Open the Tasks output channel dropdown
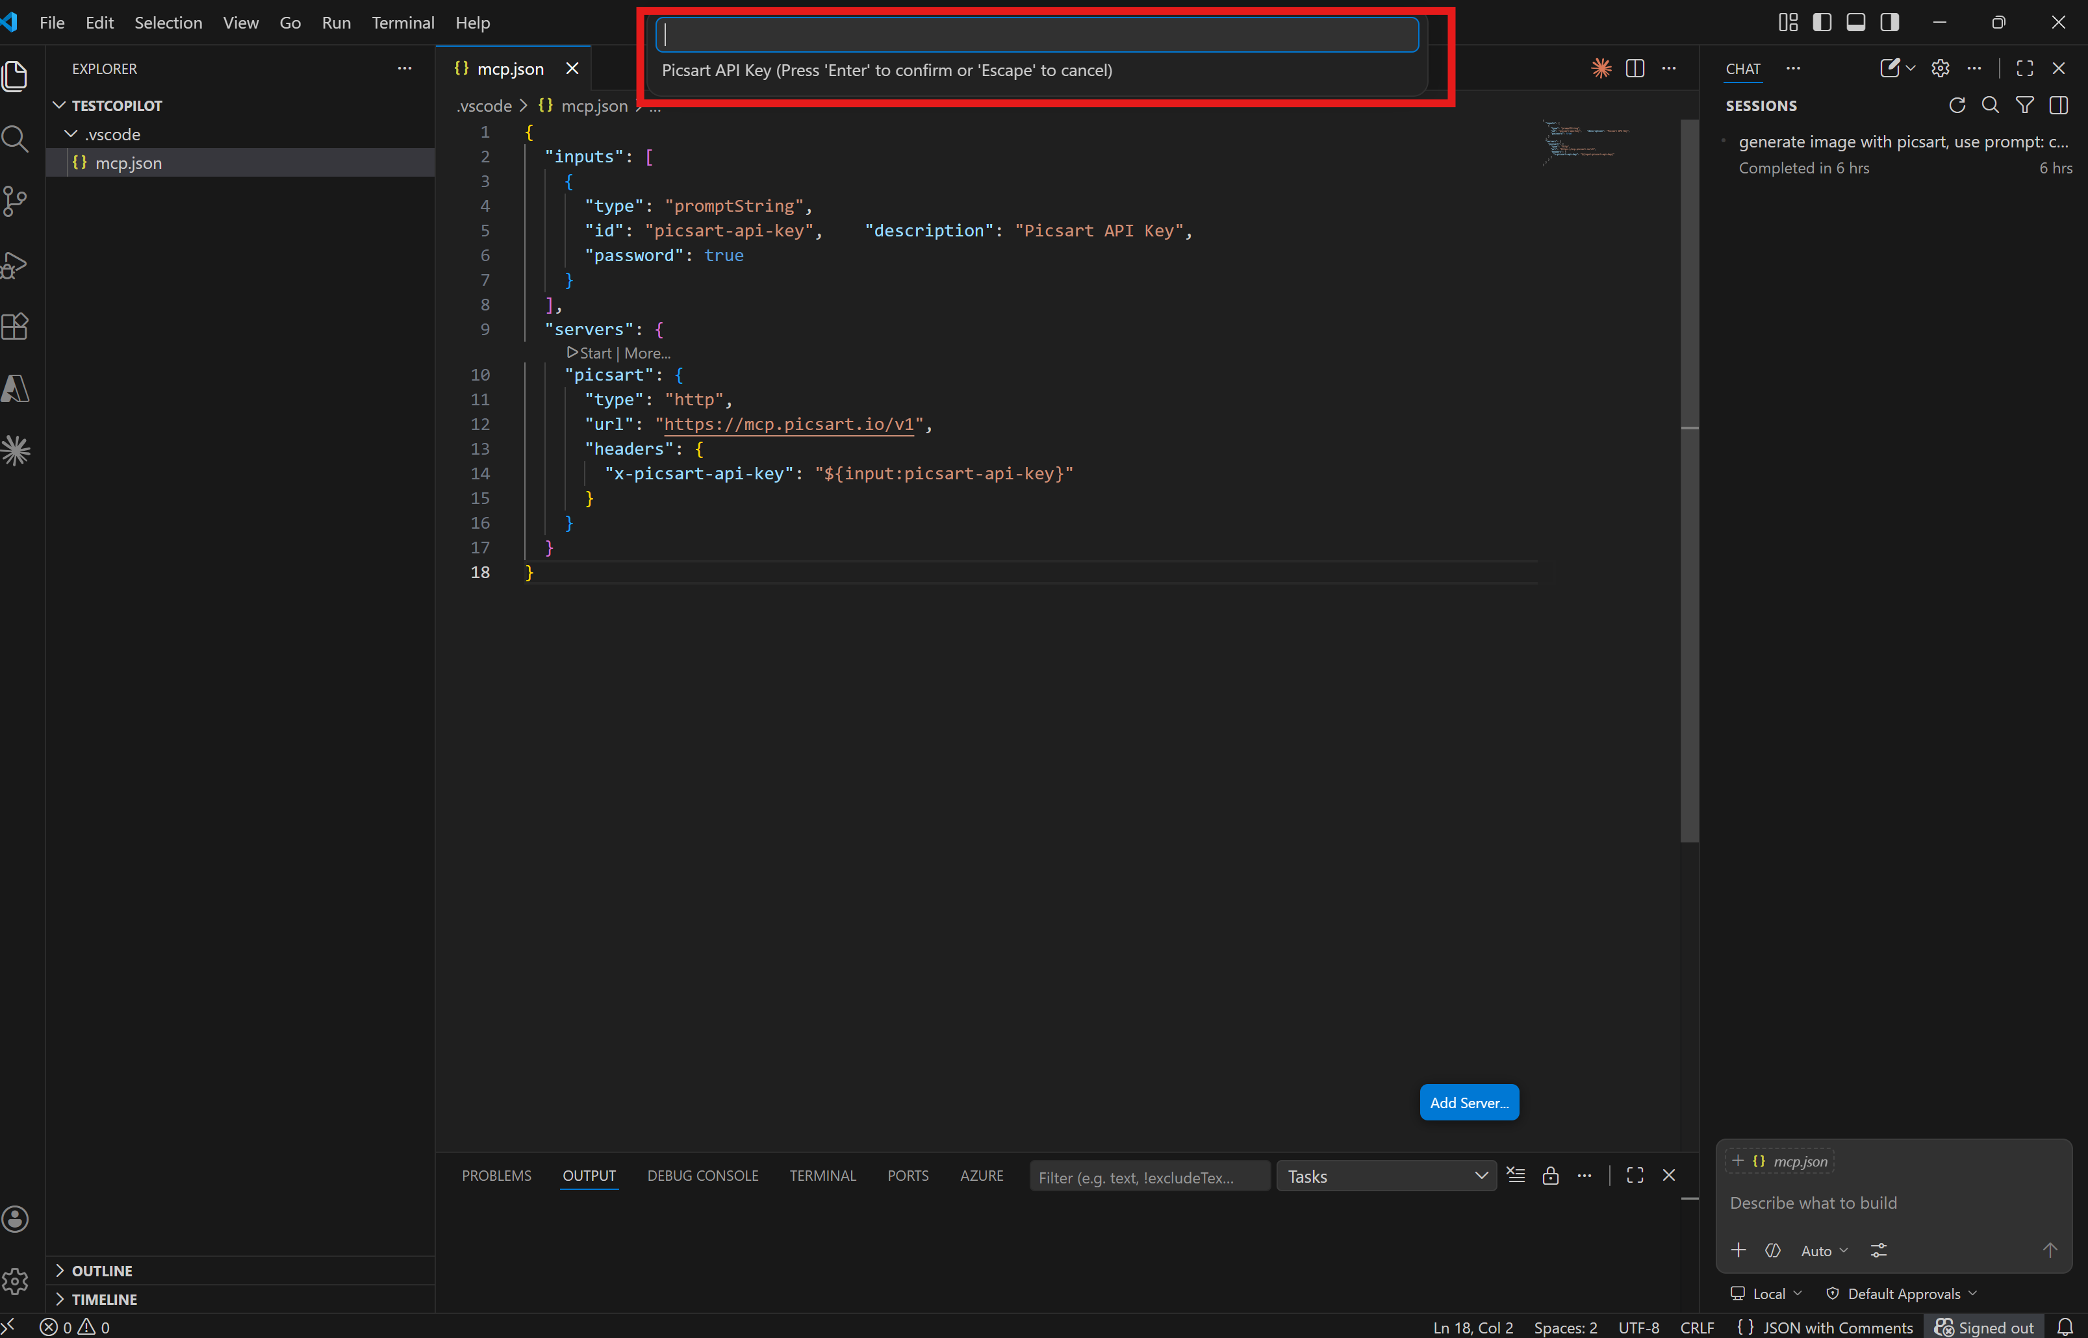2088x1338 pixels. coord(1386,1176)
